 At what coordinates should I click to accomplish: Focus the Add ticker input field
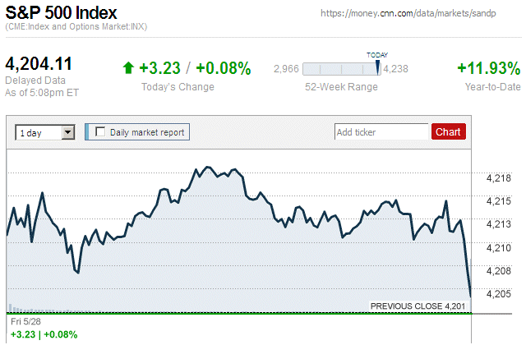tap(381, 131)
